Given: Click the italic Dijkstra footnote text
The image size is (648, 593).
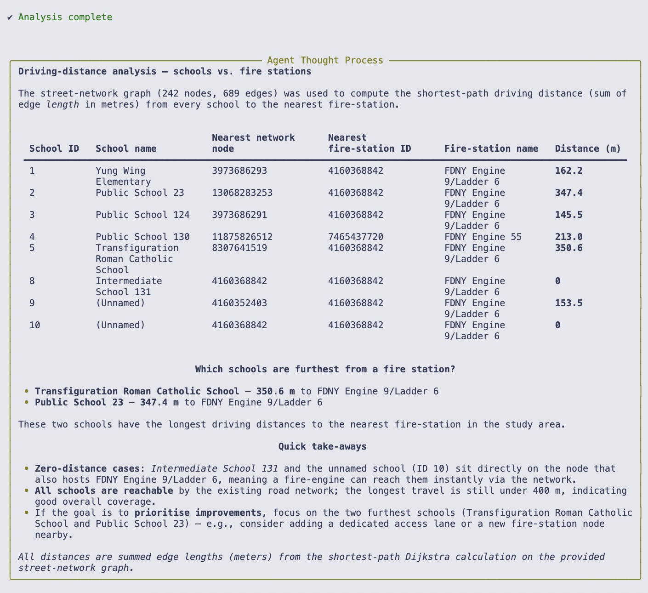Looking at the screenshot, I should click(x=312, y=562).
